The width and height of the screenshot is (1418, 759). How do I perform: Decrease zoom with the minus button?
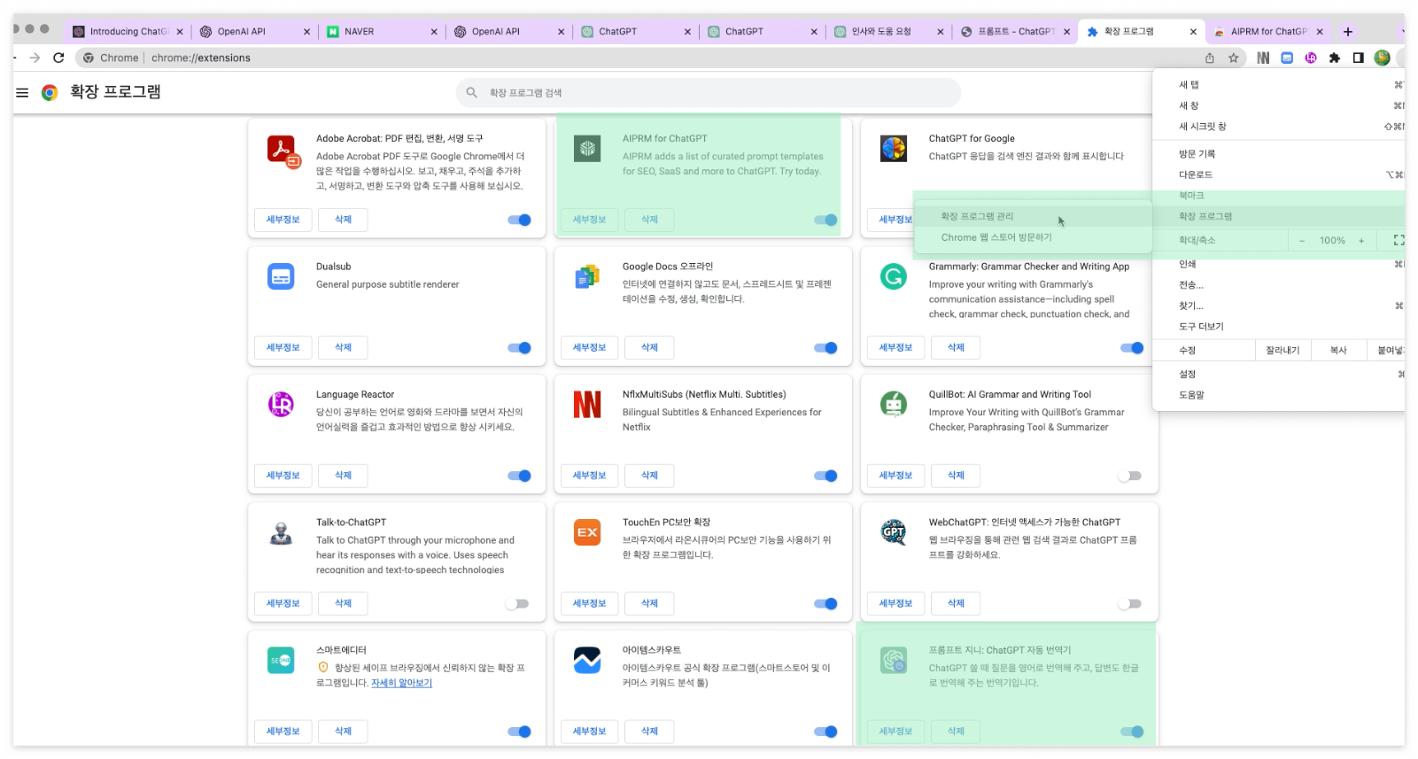tap(1301, 240)
